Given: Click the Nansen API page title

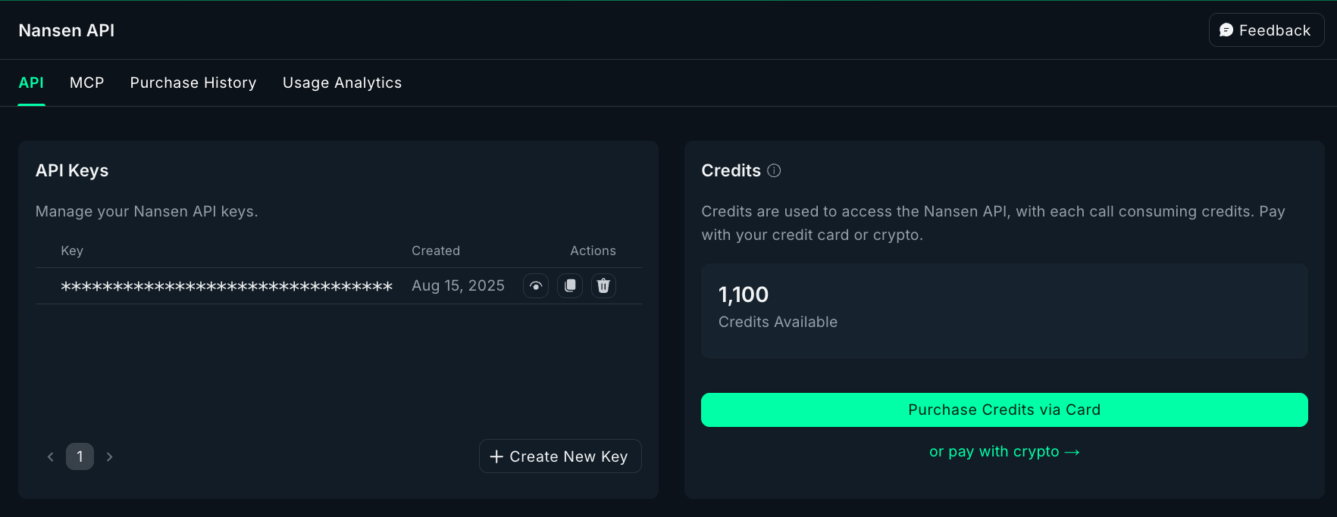Looking at the screenshot, I should [x=67, y=30].
